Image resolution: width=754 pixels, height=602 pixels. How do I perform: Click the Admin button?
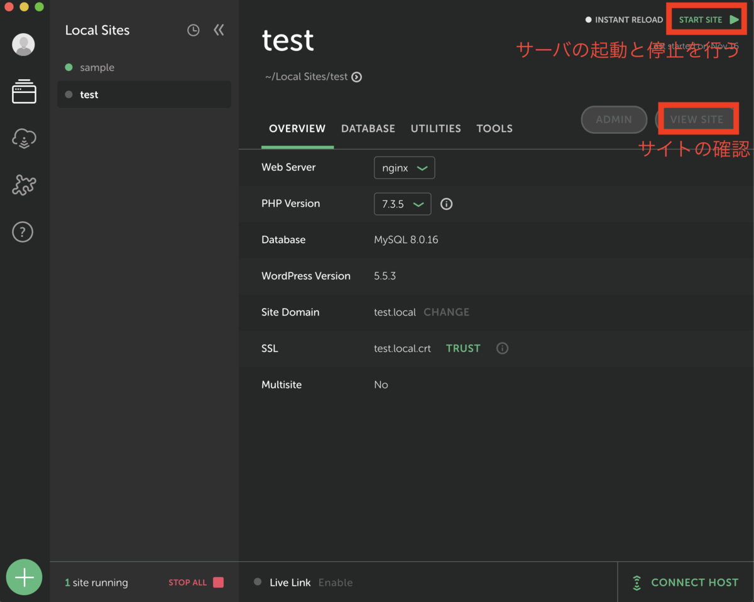tap(614, 119)
